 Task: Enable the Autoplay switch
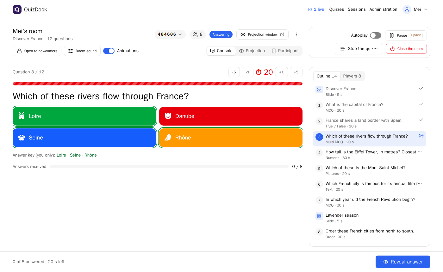[x=376, y=35]
